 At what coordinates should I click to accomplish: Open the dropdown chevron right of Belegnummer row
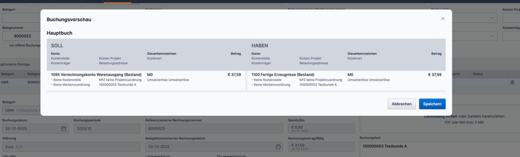(x=492, y=36)
